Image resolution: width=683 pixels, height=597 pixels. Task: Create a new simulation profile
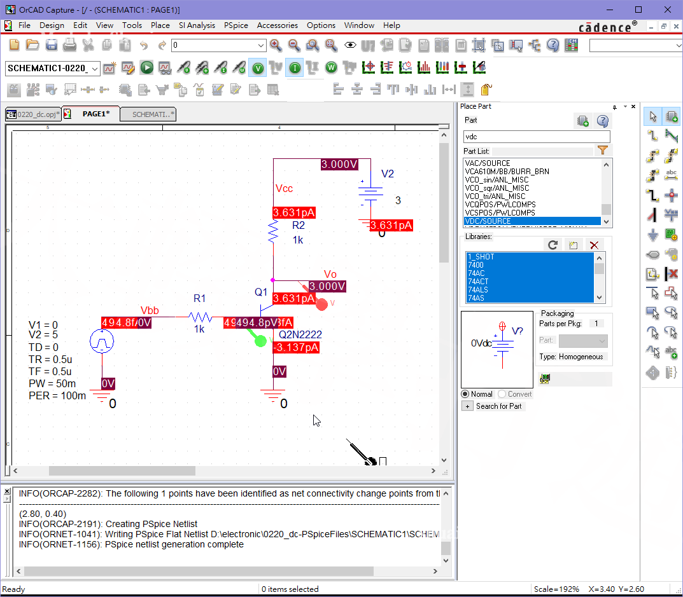(x=109, y=67)
